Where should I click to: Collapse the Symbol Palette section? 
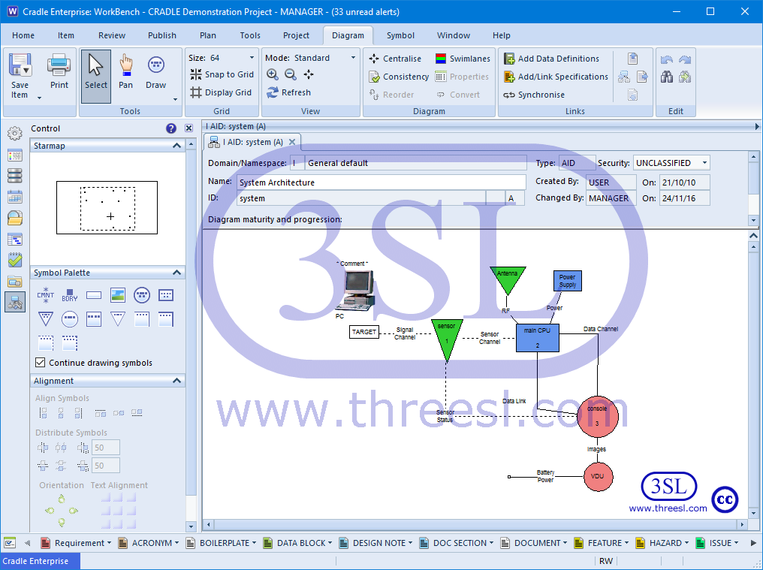(x=176, y=273)
